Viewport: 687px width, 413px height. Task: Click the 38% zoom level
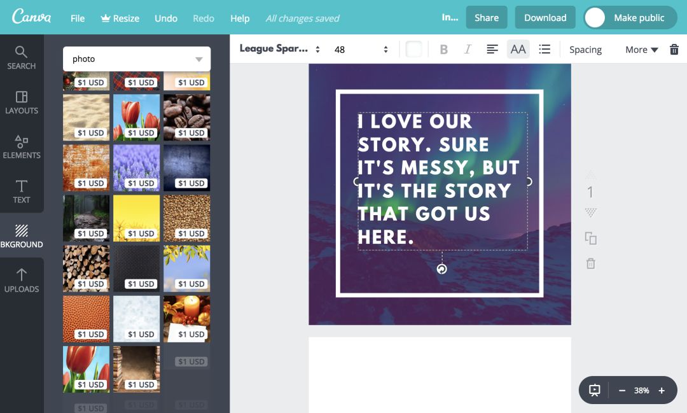point(641,390)
